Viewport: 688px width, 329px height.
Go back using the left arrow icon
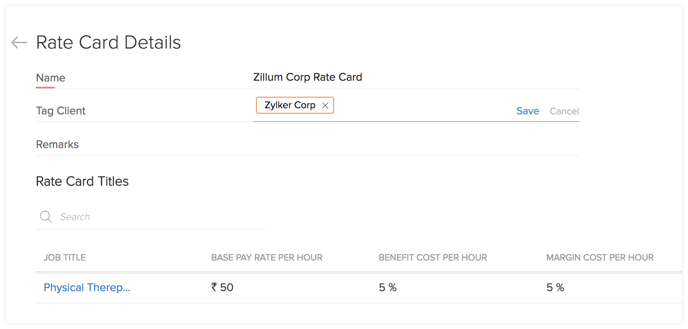click(x=19, y=42)
